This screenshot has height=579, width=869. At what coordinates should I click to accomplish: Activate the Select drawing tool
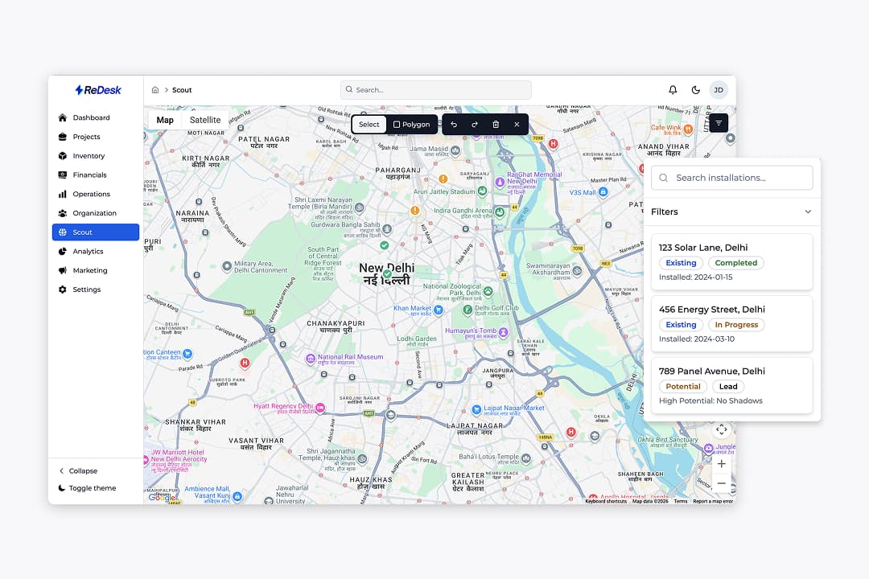[x=369, y=124]
